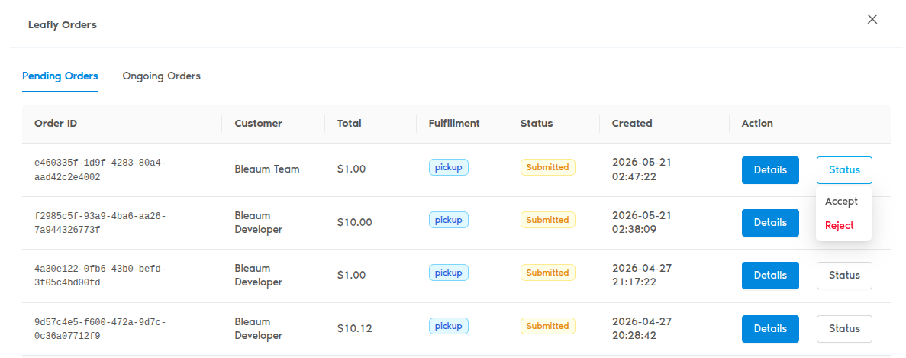Click the pickup tag of order 4a30e122
The image size is (906, 358).
click(448, 273)
